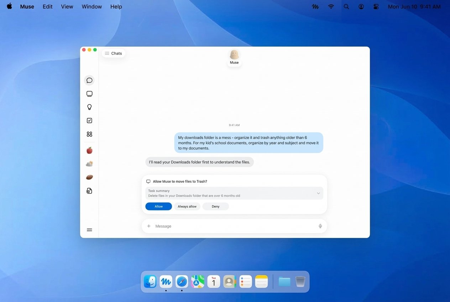Screen dimensions: 450x302
Task: Click the two-line handle at sidebar bottom
Action: coord(89,230)
